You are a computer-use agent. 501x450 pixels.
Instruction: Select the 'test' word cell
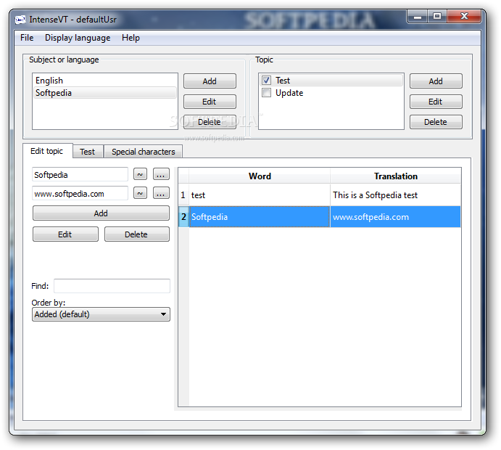260,195
